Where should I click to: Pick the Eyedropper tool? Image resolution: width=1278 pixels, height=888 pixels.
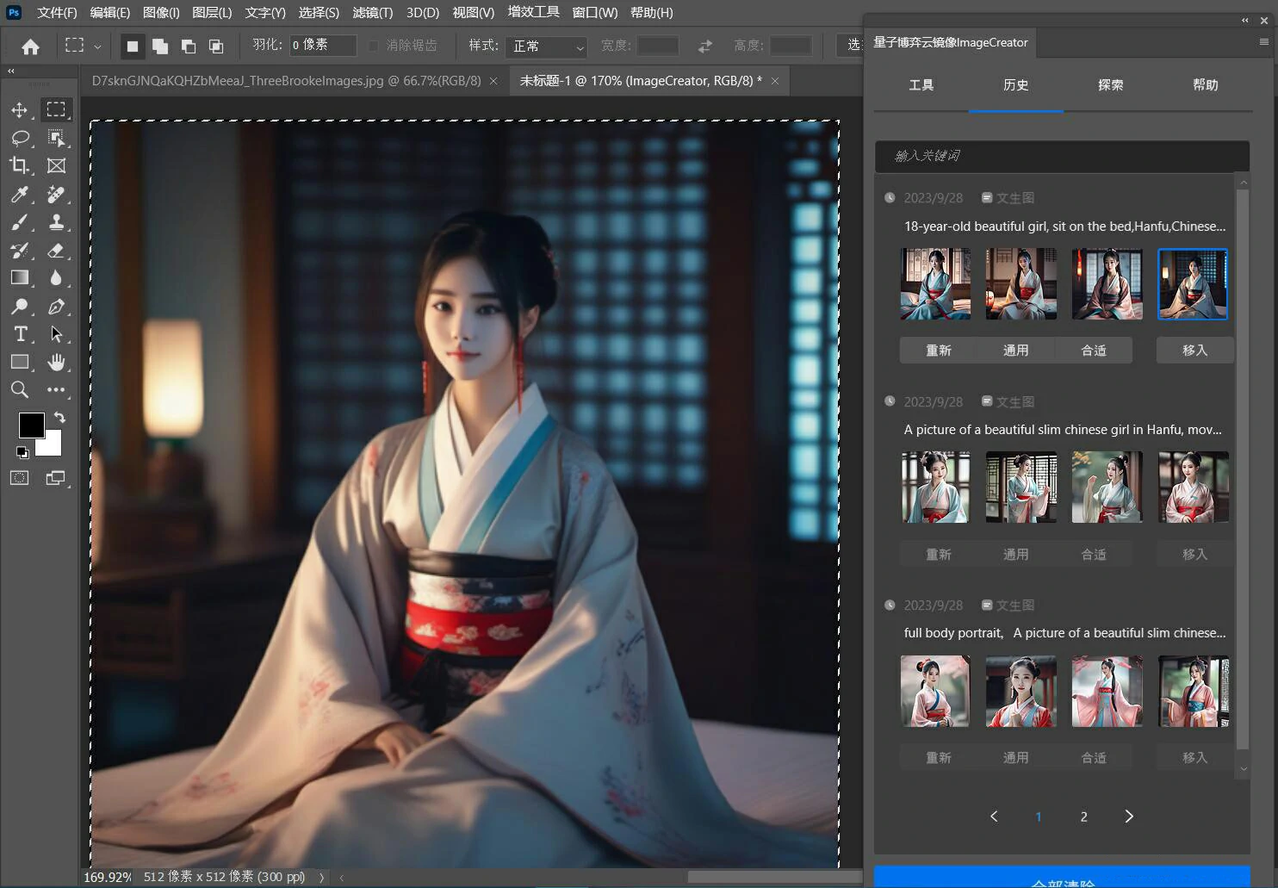pos(19,195)
